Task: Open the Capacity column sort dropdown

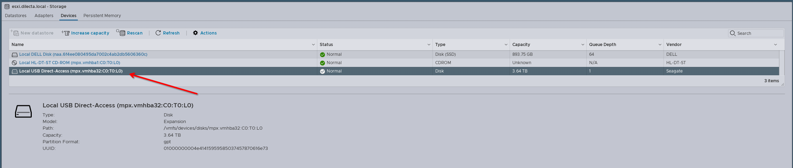Action: (583, 45)
